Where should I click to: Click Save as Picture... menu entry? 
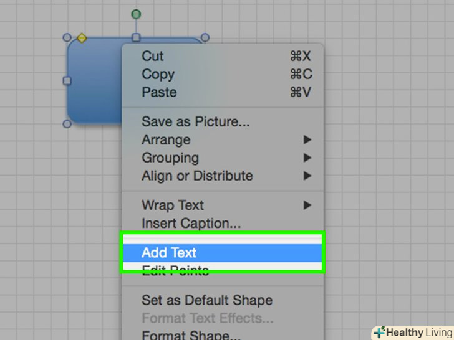[195, 122]
